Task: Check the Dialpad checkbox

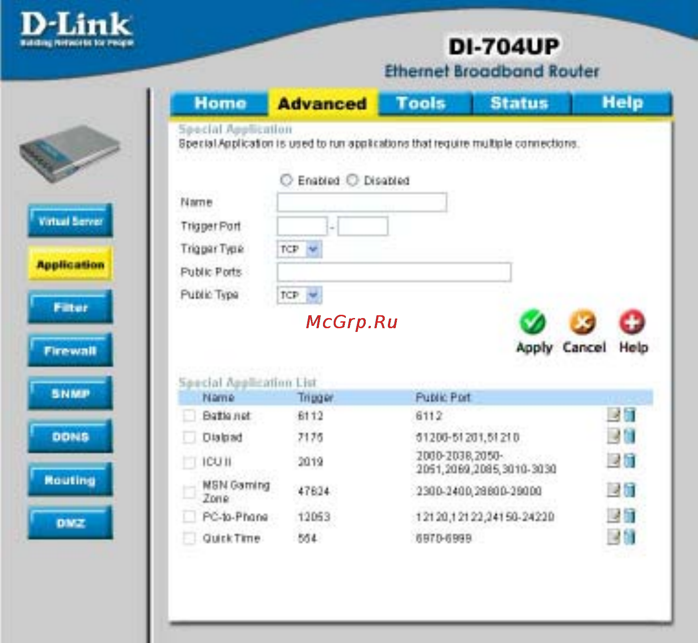Action: click(189, 437)
